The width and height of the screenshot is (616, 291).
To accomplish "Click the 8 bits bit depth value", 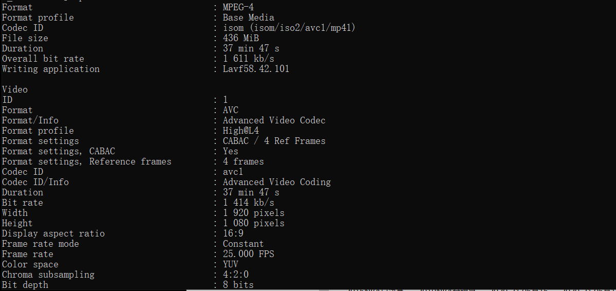I will pyautogui.click(x=238, y=285).
